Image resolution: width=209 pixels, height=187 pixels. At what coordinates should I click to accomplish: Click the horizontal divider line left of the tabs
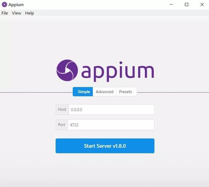[x=36, y=92]
